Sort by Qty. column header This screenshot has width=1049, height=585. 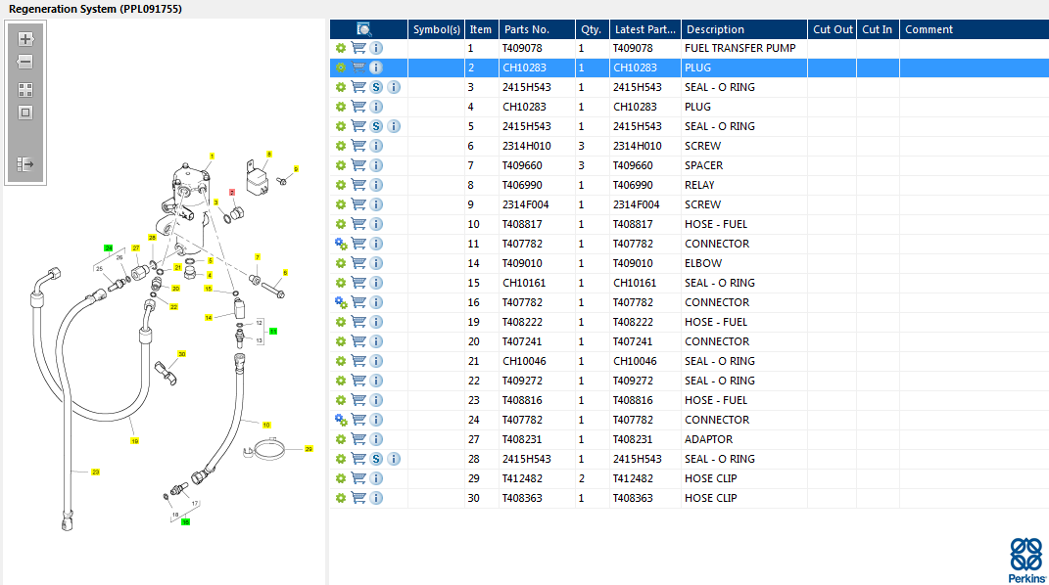tap(592, 29)
